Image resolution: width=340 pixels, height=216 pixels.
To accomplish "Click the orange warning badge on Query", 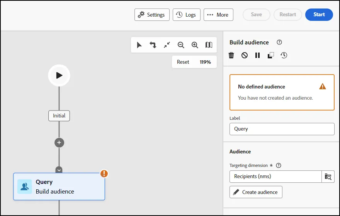I will pos(104,173).
